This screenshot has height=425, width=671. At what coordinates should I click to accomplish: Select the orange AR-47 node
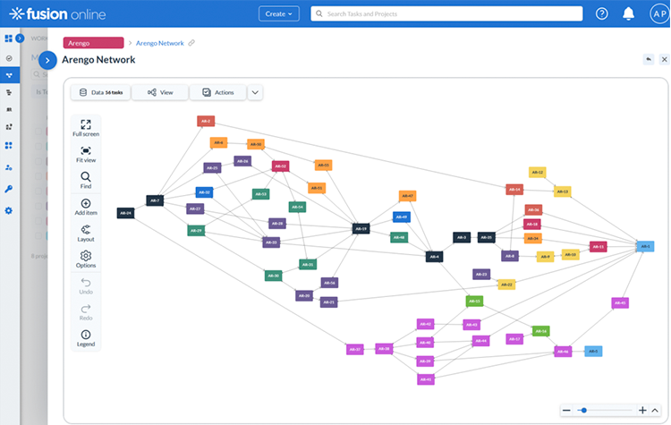(x=407, y=196)
